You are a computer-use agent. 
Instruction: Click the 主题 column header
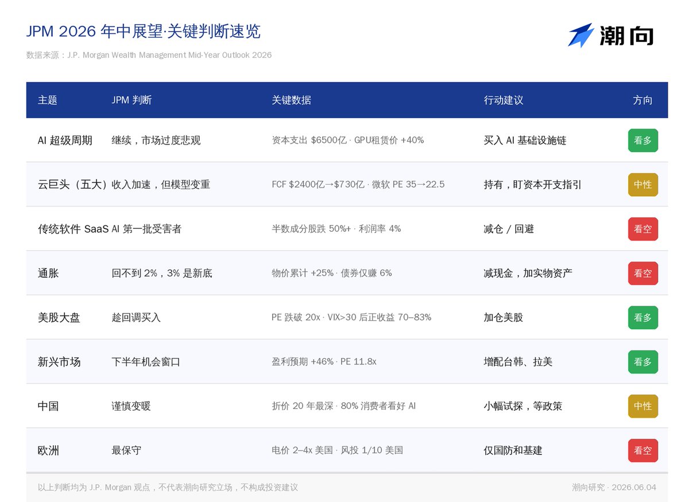48,100
